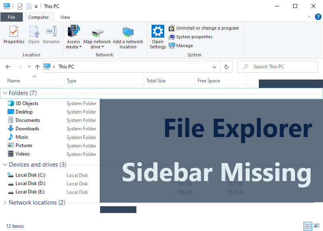
Task: Switch to details view icon
Action: coord(308,226)
